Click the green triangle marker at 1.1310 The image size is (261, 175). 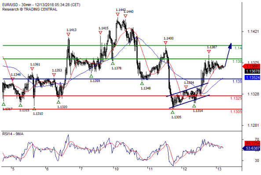click(34, 109)
